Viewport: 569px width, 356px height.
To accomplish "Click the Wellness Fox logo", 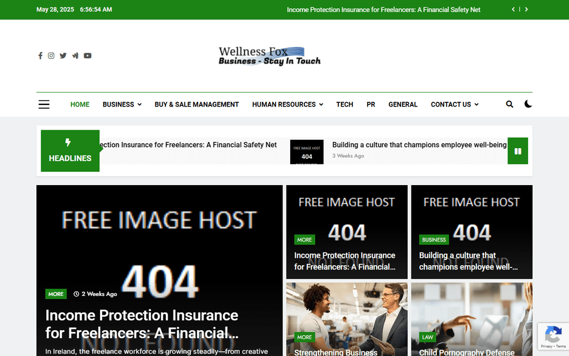I will (x=269, y=56).
